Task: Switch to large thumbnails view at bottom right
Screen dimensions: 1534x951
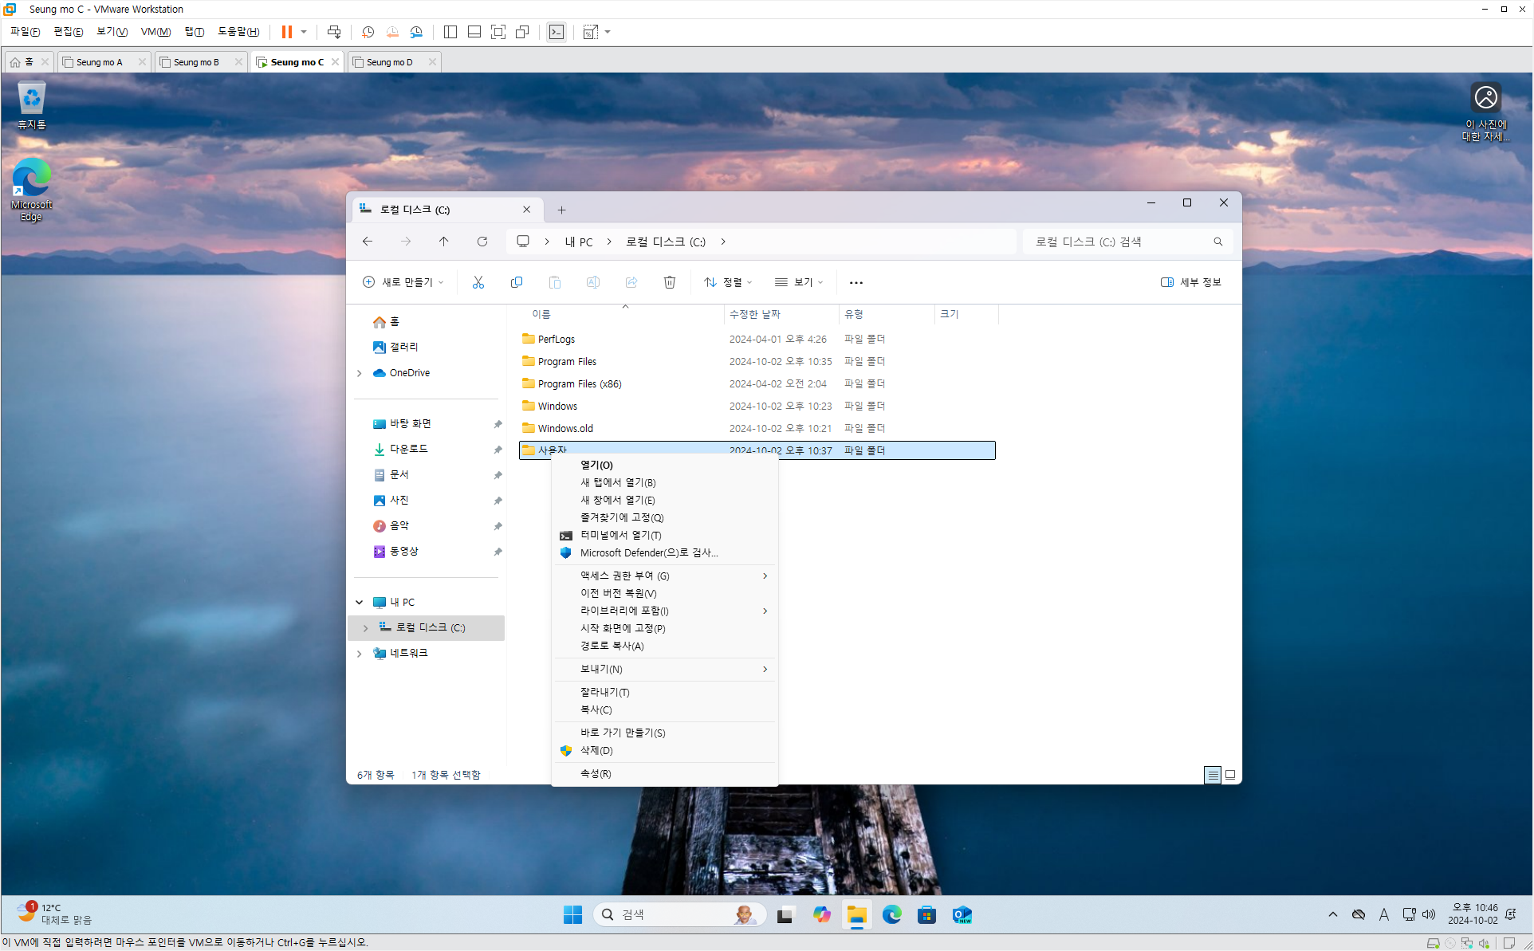Action: pyautogui.click(x=1230, y=775)
